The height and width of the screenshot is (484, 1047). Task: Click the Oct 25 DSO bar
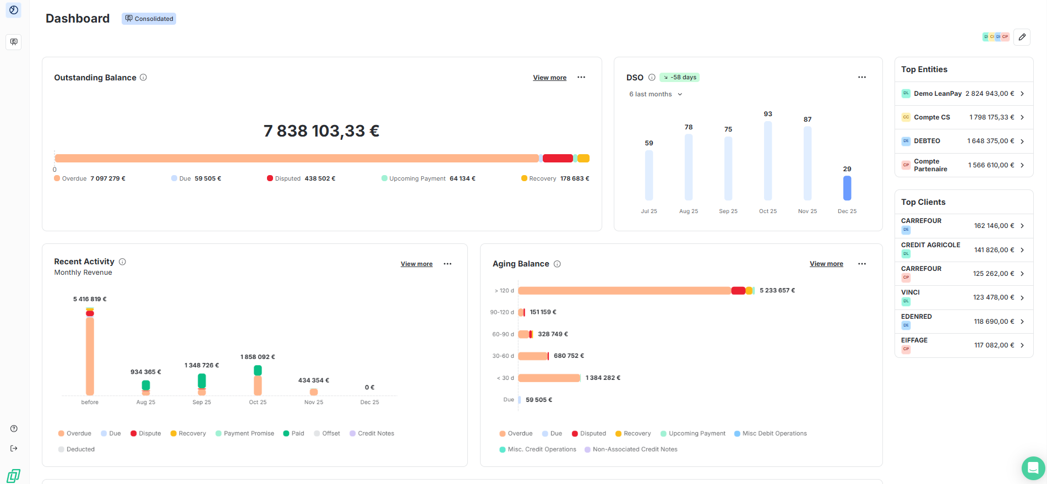[x=768, y=160]
